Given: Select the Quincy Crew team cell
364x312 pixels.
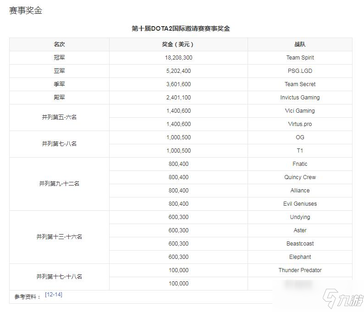Looking at the screenshot, I should [300, 177].
